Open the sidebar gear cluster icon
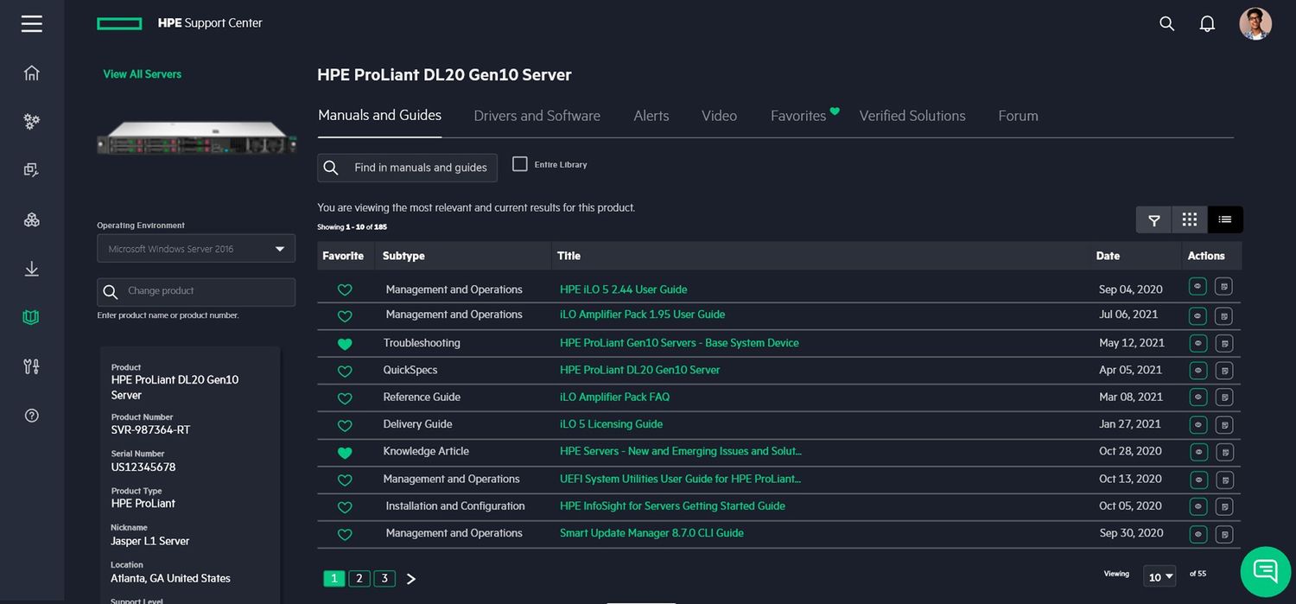The width and height of the screenshot is (1296, 604). click(32, 122)
